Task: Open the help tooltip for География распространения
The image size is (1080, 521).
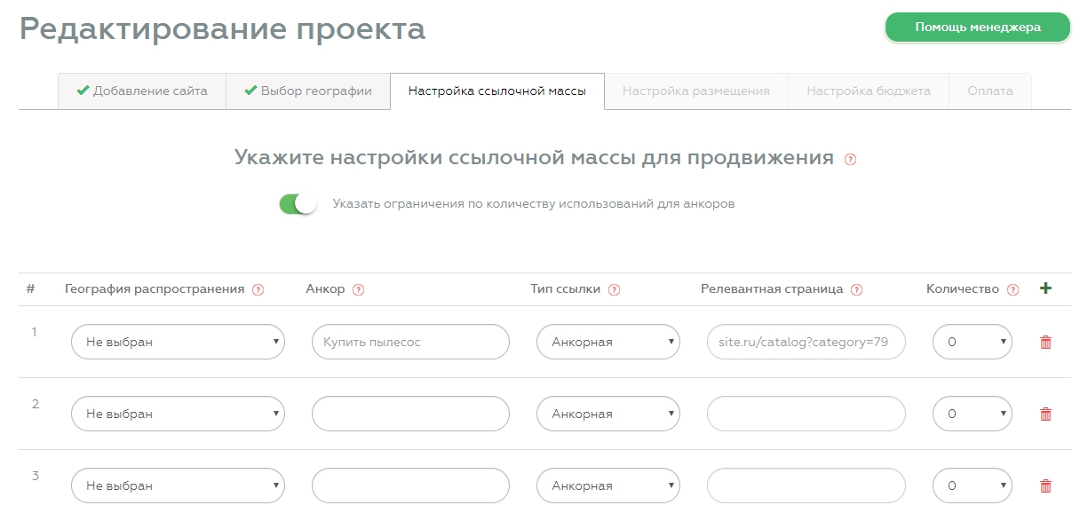Action: click(x=258, y=289)
